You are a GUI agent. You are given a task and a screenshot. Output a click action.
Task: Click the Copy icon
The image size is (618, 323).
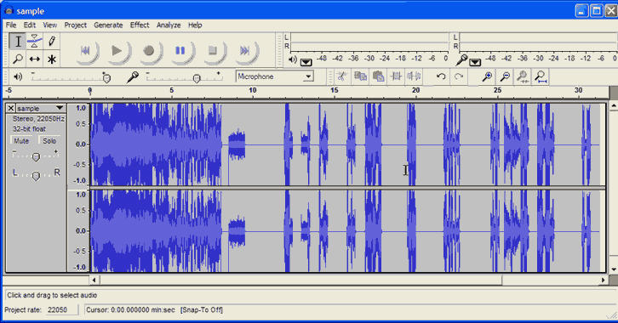(x=360, y=76)
